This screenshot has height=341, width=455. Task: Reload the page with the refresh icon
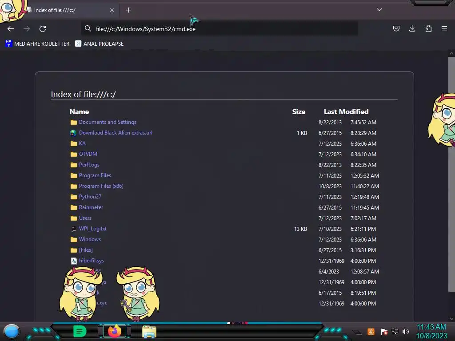pyautogui.click(x=43, y=29)
